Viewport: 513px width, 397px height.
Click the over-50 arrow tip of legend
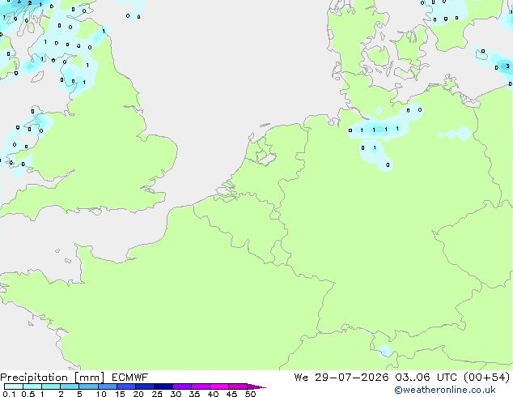(x=256, y=386)
